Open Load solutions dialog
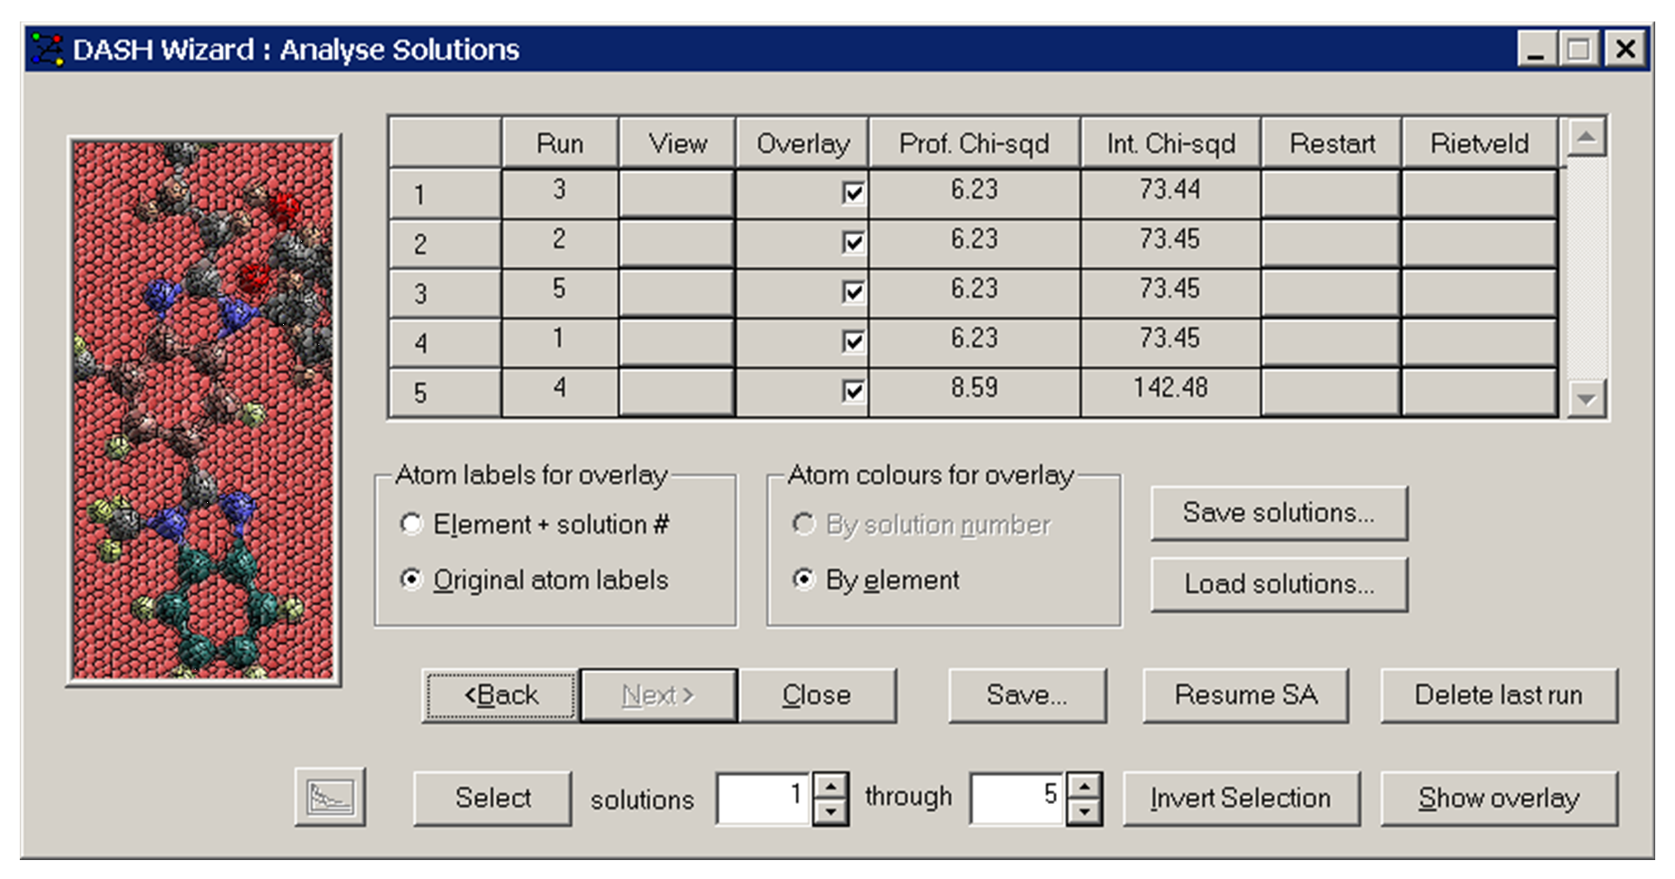The height and width of the screenshot is (879, 1675). 1279,585
